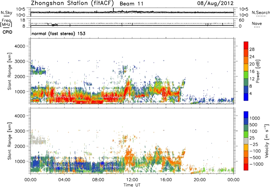Click the noise spike near 10:00 in top panel

tap(113, 10)
